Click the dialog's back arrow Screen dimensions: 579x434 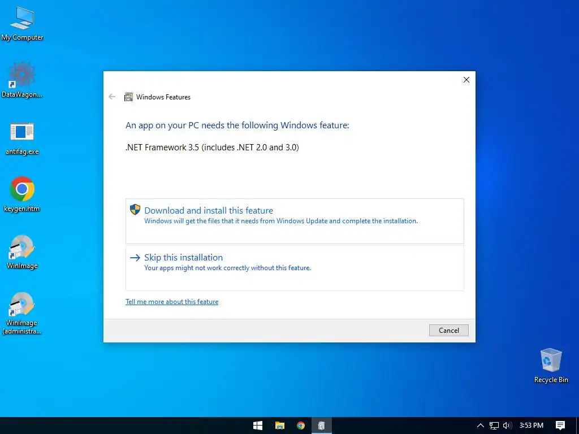112,97
